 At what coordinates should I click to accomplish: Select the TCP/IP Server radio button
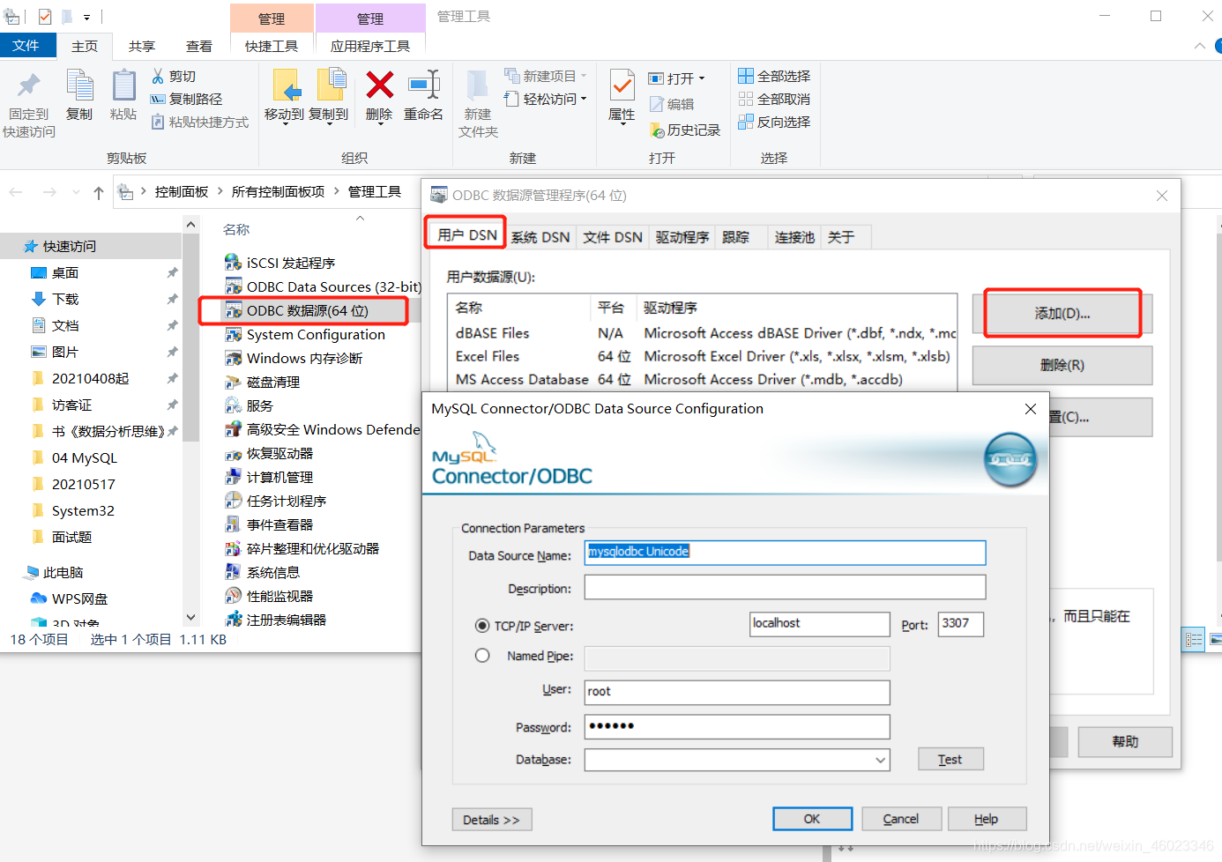click(x=482, y=626)
